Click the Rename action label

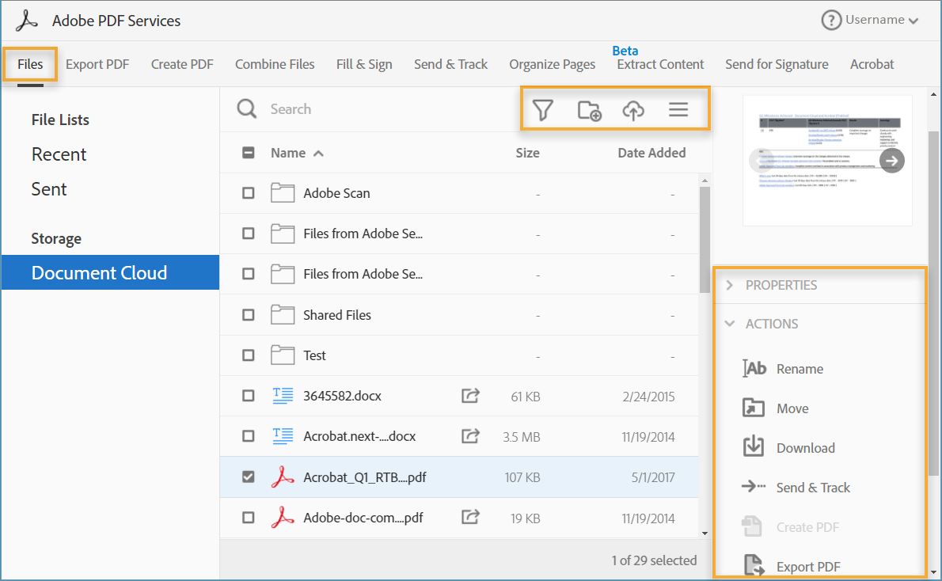pyautogui.click(x=800, y=369)
